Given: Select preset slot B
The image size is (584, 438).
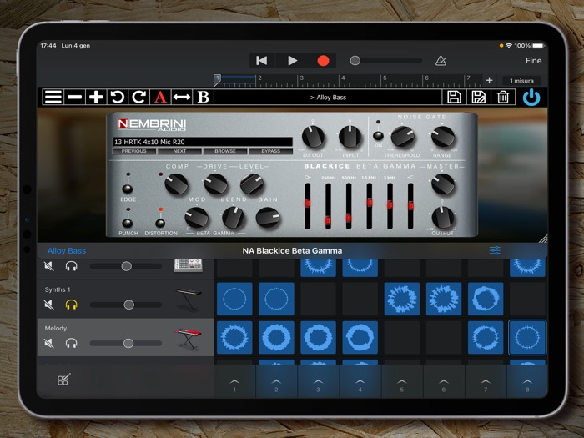Looking at the screenshot, I should [204, 98].
